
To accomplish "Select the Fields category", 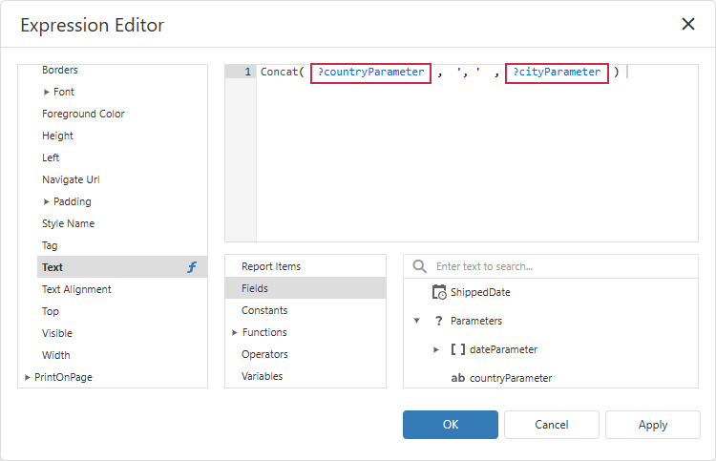I will click(x=305, y=288).
